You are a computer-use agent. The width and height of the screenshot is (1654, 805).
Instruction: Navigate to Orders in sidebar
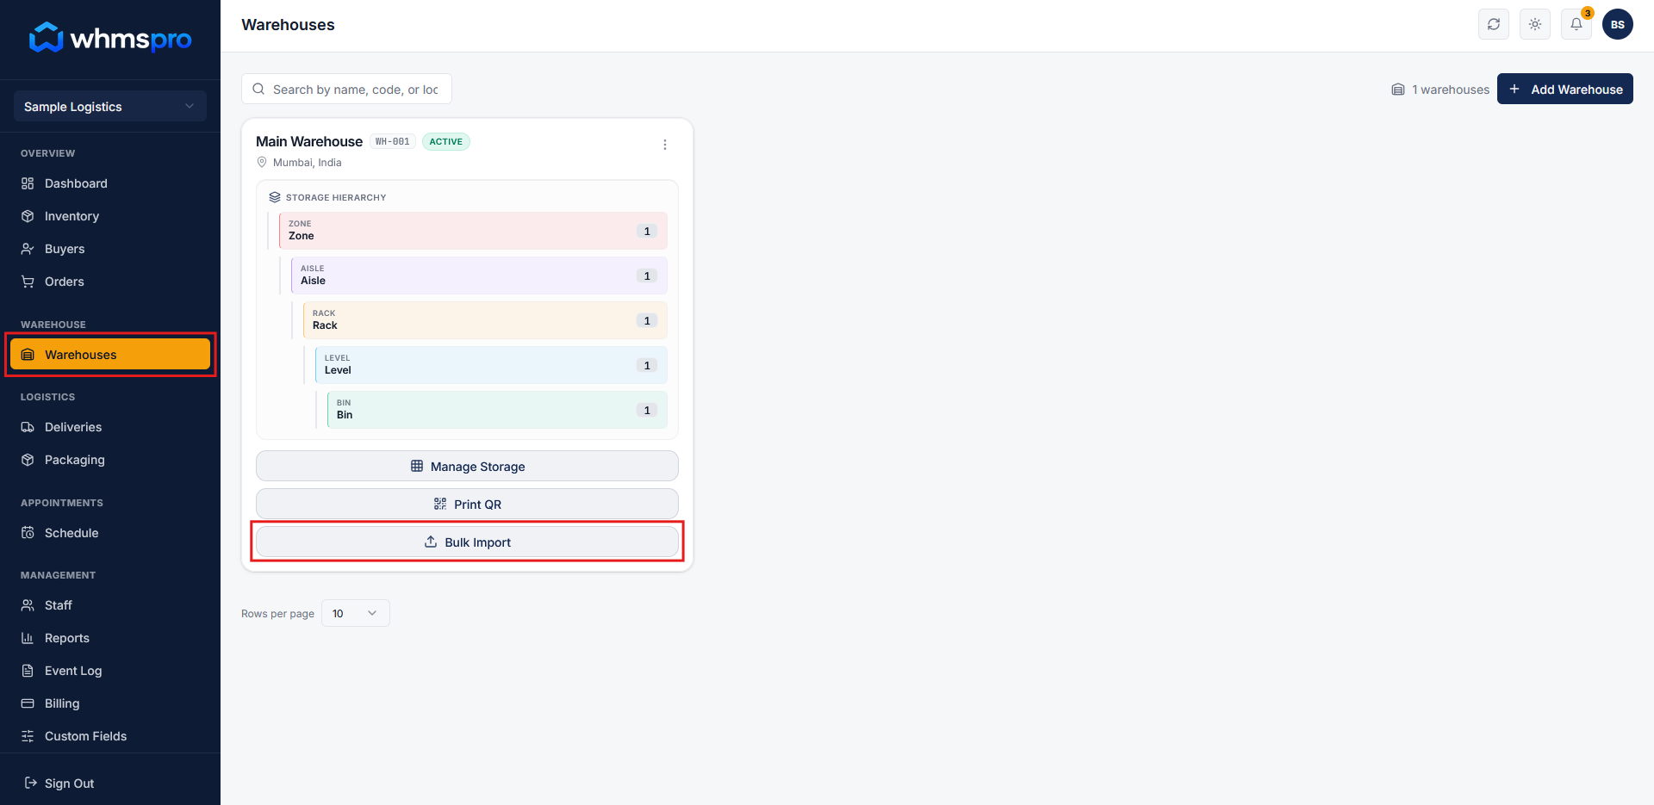(x=110, y=282)
